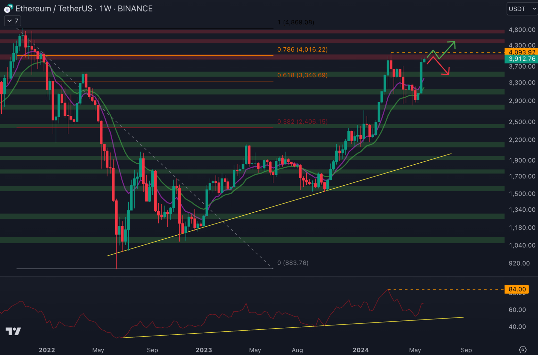
Task: Click the 3,300.00 price scale value
Action: (522, 83)
